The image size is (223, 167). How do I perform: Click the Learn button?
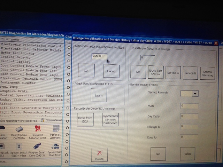[x=99, y=96]
